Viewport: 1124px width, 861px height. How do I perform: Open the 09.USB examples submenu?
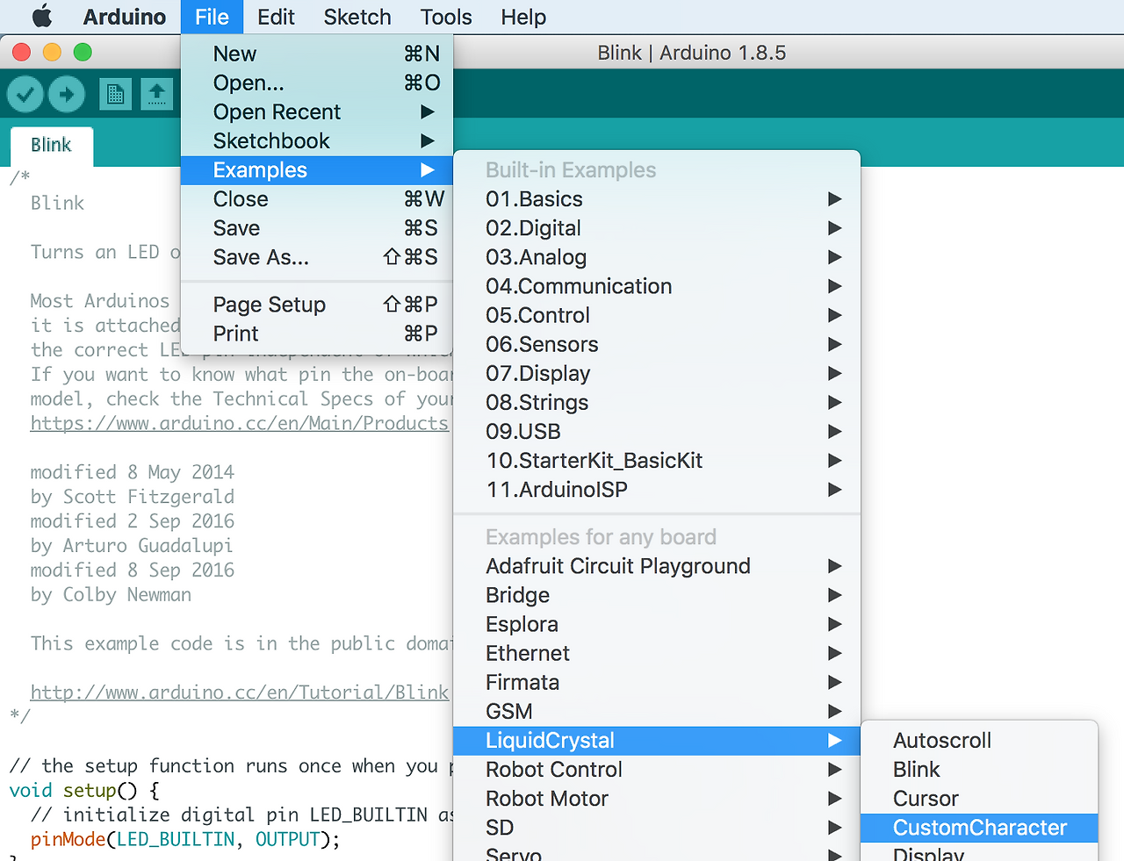point(657,431)
